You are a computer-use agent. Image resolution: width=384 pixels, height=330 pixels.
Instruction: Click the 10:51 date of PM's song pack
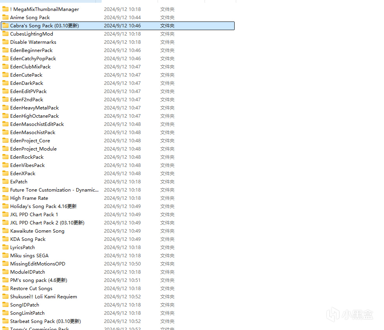[122, 280]
